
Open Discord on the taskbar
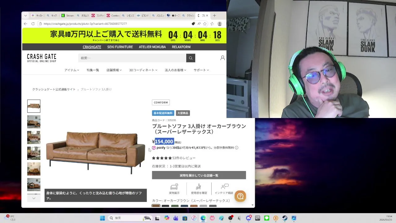click(248, 218)
